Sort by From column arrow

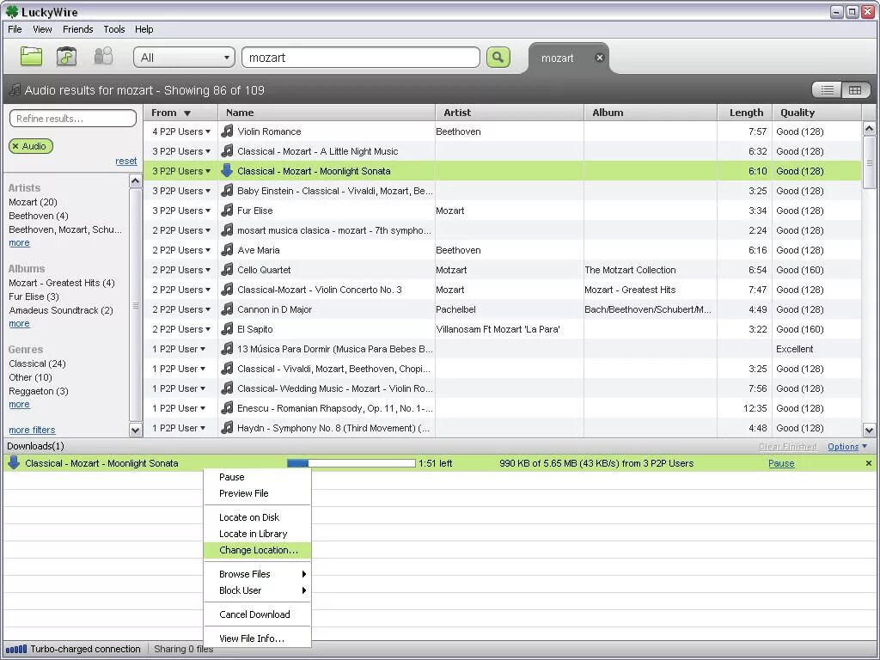click(x=187, y=113)
